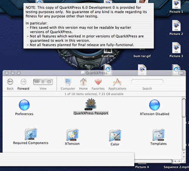This screenshot has width=189, height=171.
Task: Select Picture 2 on the desktop
Action: (x=176, y=28)
